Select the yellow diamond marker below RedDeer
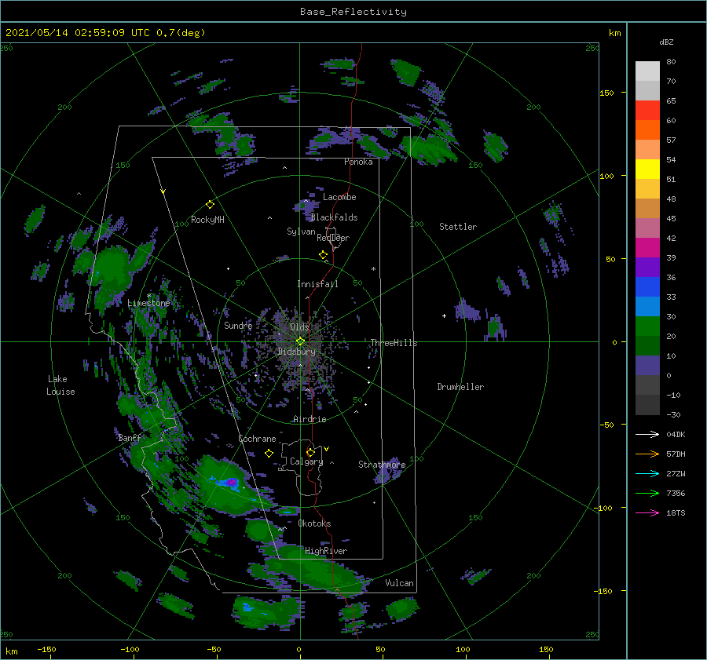 point(323,255)
